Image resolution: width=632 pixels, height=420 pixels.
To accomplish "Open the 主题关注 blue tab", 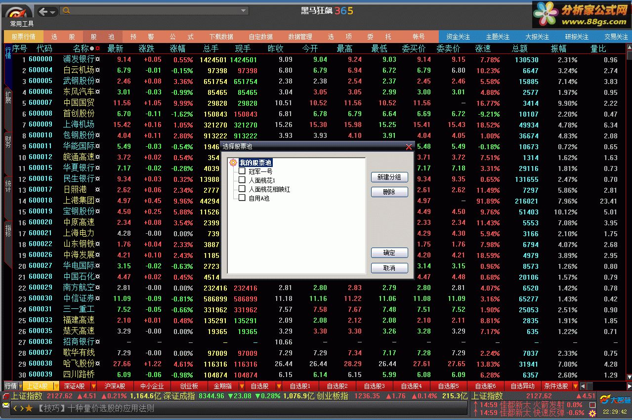I will pos(498,37).
